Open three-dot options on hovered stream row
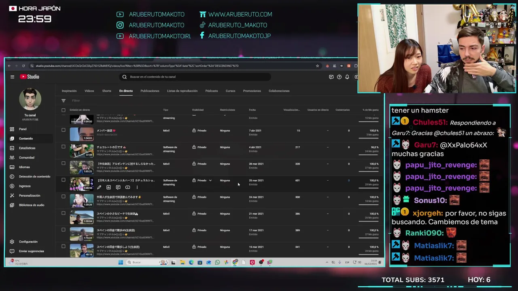This screenshot has height=291, width=518. [x=137, y=188]
